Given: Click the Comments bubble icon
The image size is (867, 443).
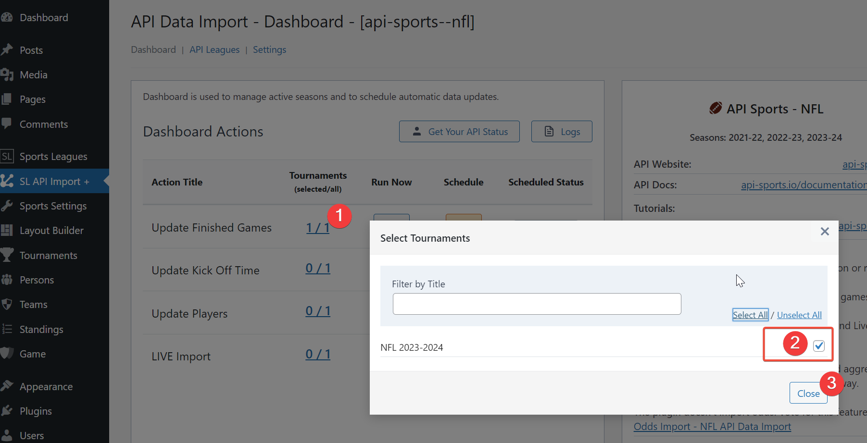Looking at the screenshot, I should pyautogui.click(x=7, y=124).
